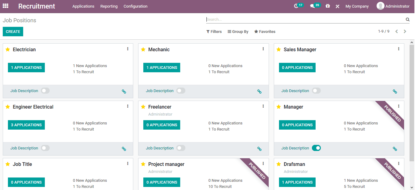Image resolution: width=415 pixels, height=190 pixels.
Task: Toggle favorite star on Engineer Electrical card
Action: [x=8, y=107]
